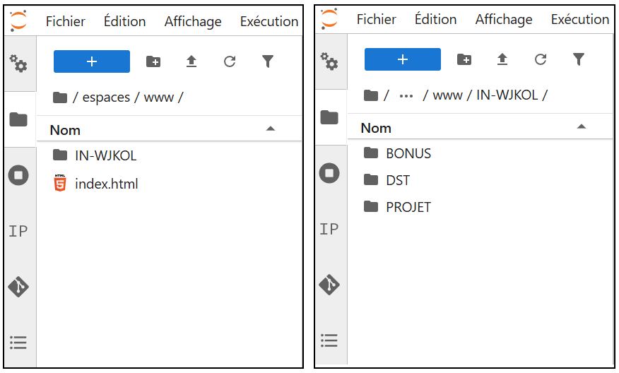Screen dimensions: 619x373
Task: Select the index.html file
Action: click(106, 184)
